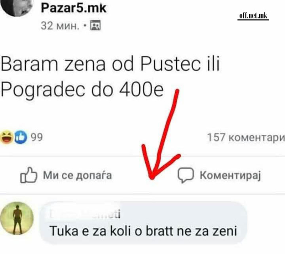
Task: Click the group audience icon beside timestamp
Action: coord(96,25)
